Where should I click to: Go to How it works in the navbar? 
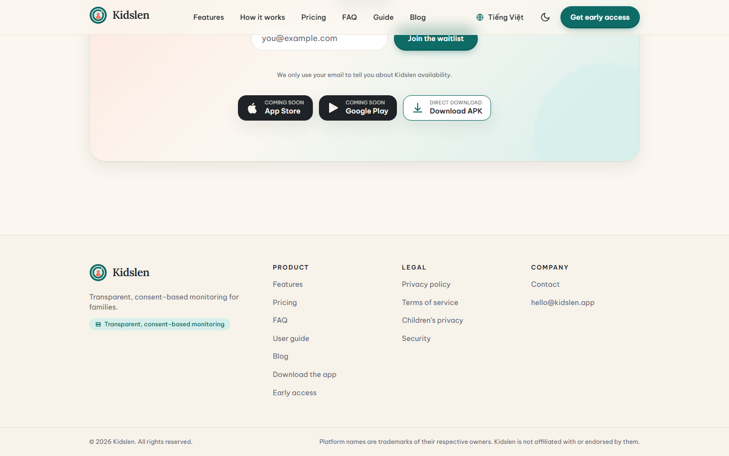pos(262,17)
